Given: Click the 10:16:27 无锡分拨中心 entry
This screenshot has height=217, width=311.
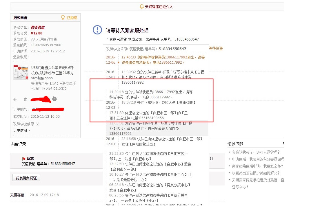Looking at the screenshot, I should pos(151,177).
